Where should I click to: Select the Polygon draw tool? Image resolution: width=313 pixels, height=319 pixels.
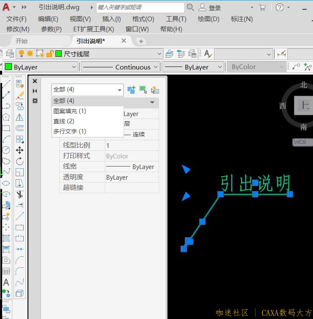pyautogui.click(x=6, y=117)
